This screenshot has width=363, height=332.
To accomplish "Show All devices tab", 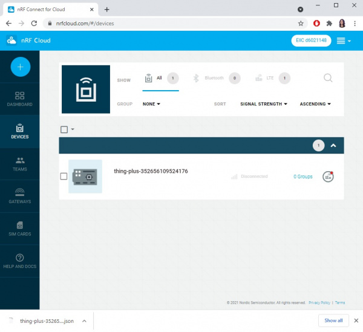I will (x=161, y=79).
